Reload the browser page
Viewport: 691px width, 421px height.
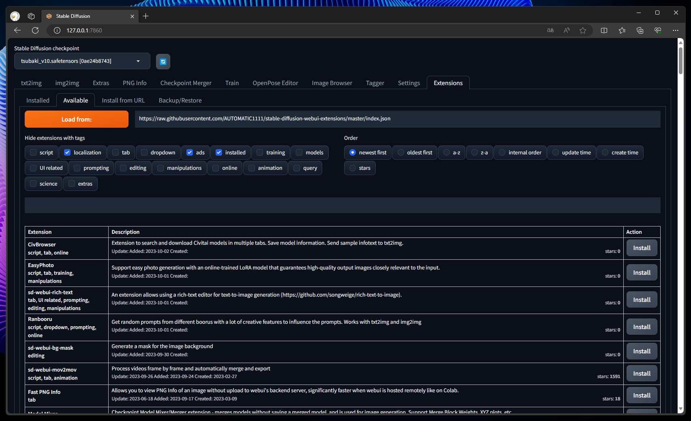click(35, 30)
